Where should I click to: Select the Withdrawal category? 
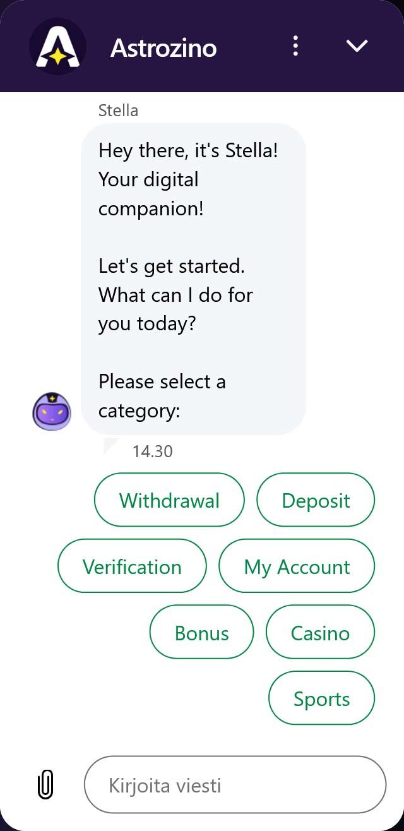[169, 500]
